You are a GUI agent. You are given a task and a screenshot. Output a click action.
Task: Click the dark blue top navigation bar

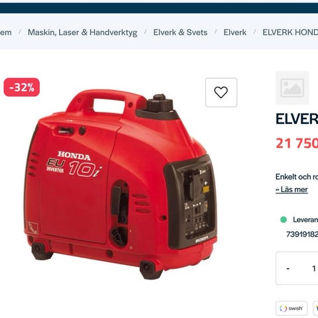point(159,8)
